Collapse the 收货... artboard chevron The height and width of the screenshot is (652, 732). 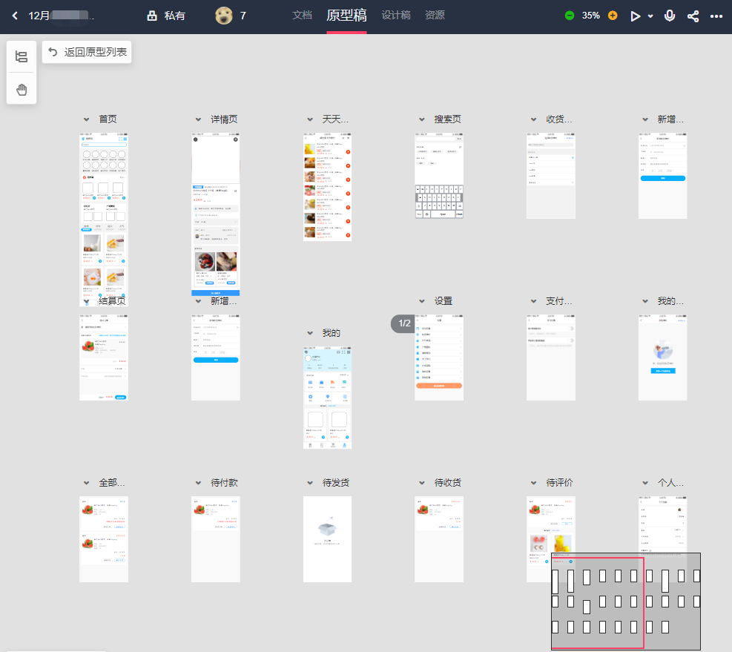click(x=533, y=119)
